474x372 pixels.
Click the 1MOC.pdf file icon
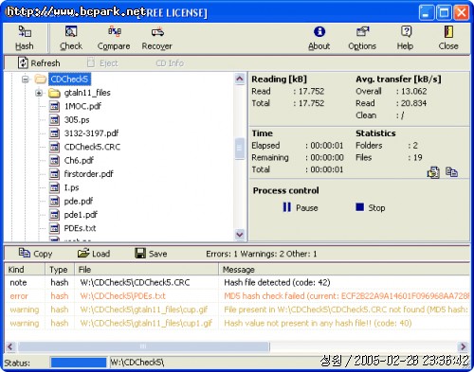pos(54,106)
